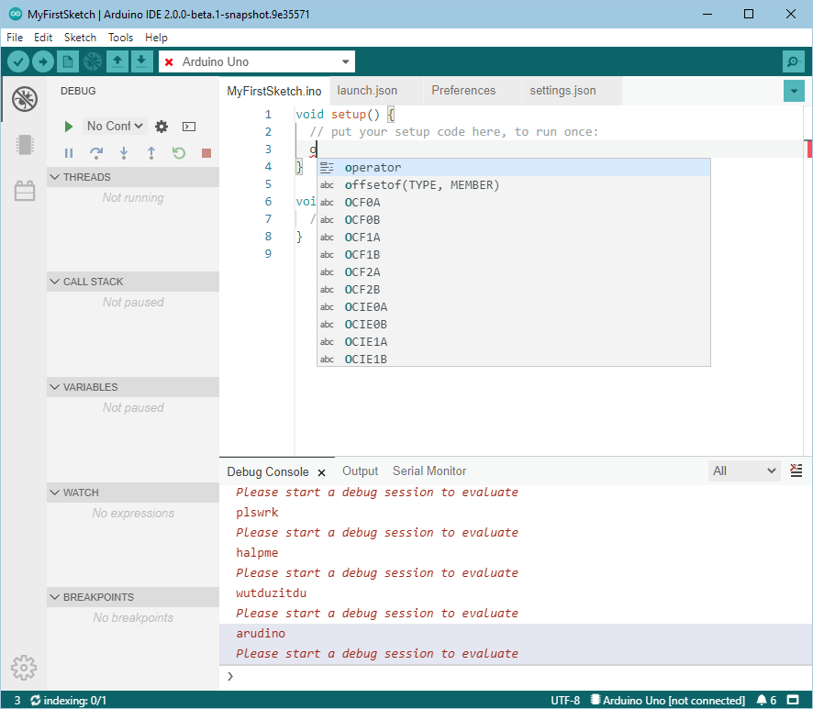Click the Save sketch down-arrow icon
Image resolution: width=813 pixels, height=709 pixels.
pos(141,61)
